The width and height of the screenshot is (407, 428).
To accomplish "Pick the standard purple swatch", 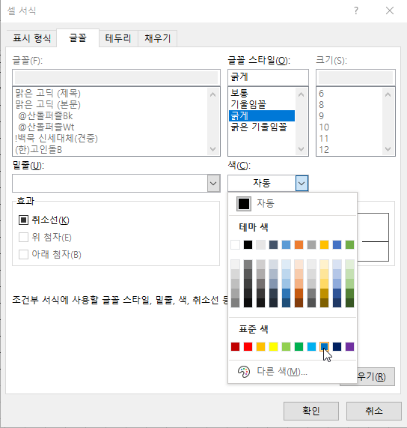I will click(349, 346).
